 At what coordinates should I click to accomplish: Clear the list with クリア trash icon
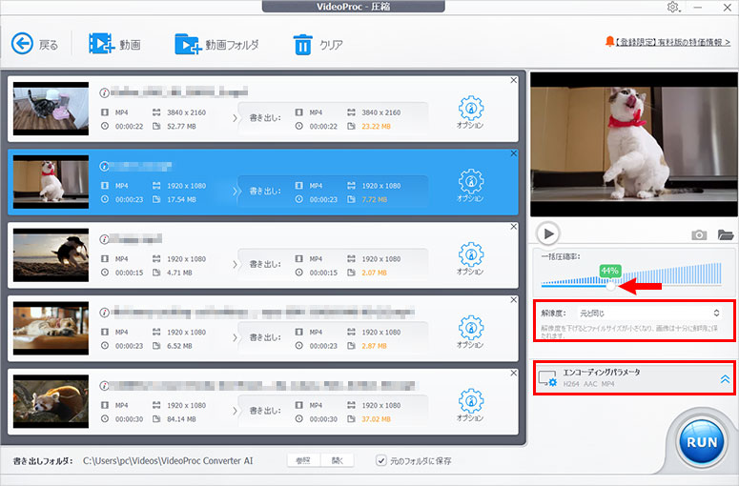tap(302, 44)
